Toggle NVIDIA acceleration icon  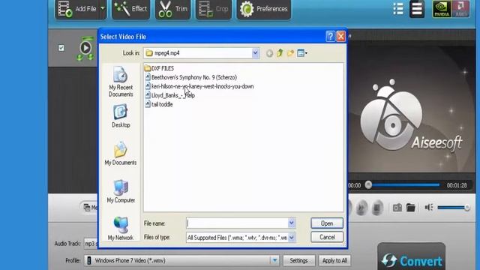pos(442,9)
